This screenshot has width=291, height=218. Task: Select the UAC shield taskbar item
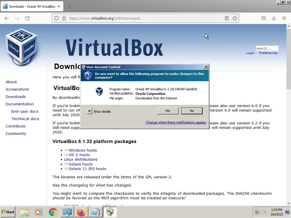click(110, 212)
